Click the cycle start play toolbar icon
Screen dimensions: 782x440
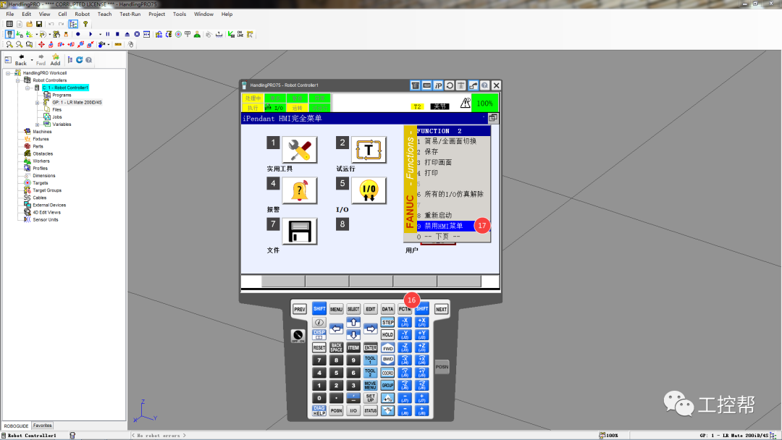(x=91, y=35)
